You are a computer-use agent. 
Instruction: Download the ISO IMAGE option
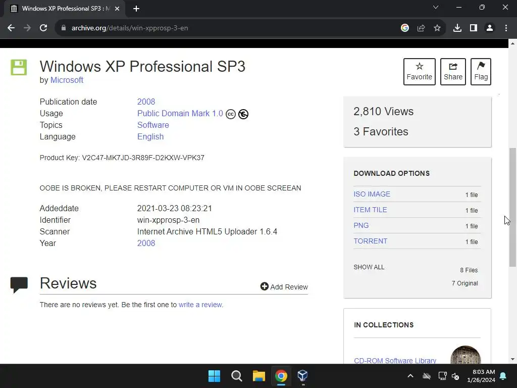point(372,194)
